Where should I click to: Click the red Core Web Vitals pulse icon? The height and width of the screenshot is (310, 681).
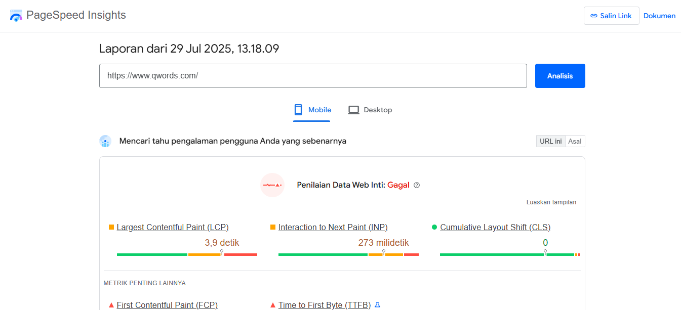(x=272, y=185)
